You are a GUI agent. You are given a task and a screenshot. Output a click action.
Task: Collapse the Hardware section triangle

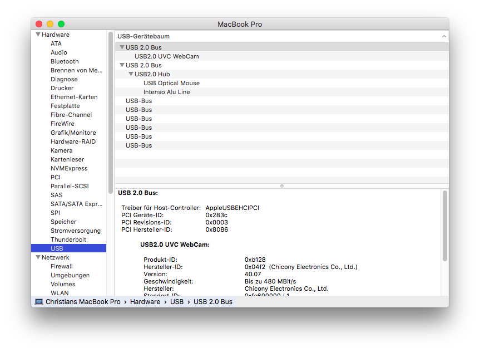coord(38,35)
